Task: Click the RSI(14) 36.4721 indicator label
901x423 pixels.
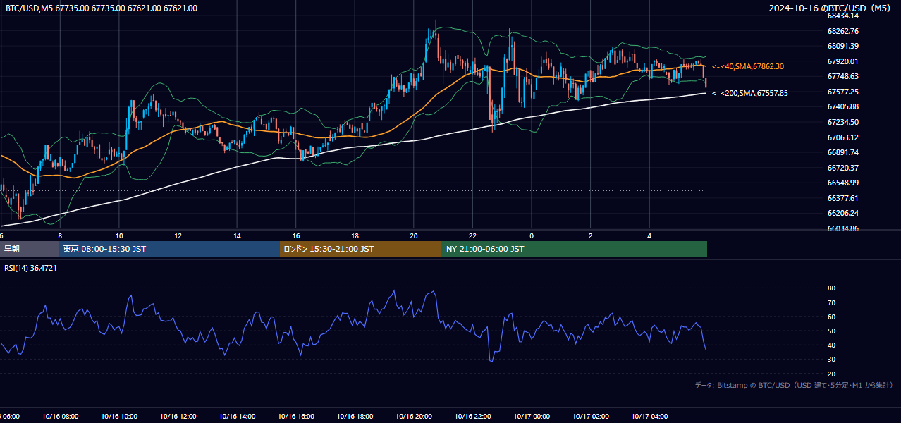Action: (31, 268)
